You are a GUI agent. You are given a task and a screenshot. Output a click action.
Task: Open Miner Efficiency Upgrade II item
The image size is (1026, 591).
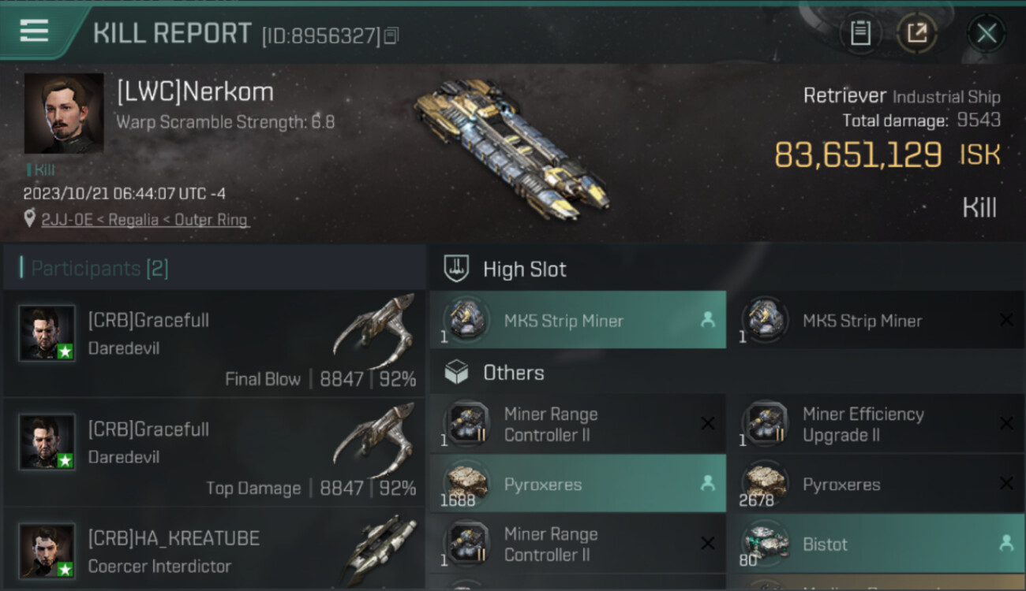coord(876,424)
